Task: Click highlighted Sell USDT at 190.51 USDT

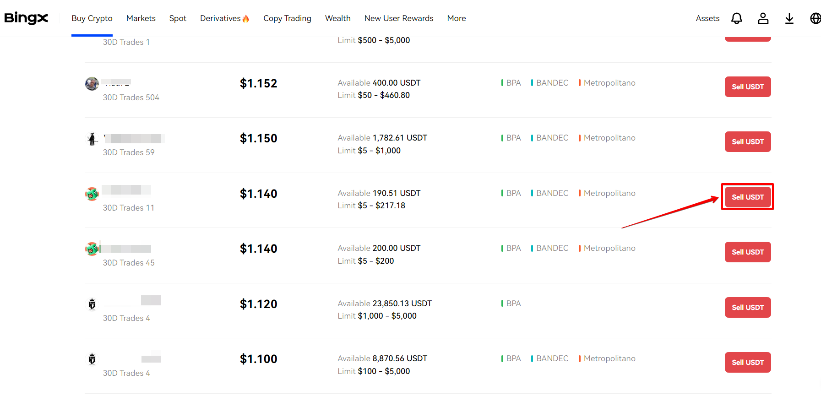Action: 748,197
